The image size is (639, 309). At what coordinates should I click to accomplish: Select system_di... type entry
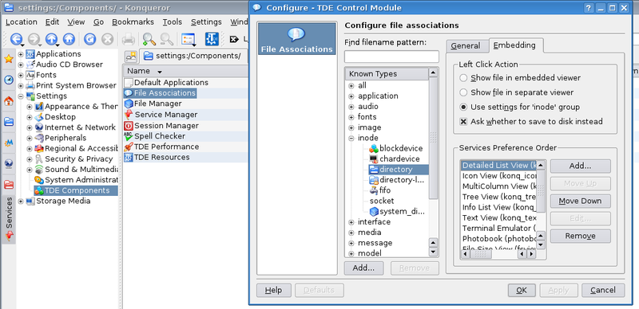coord(397,211)
